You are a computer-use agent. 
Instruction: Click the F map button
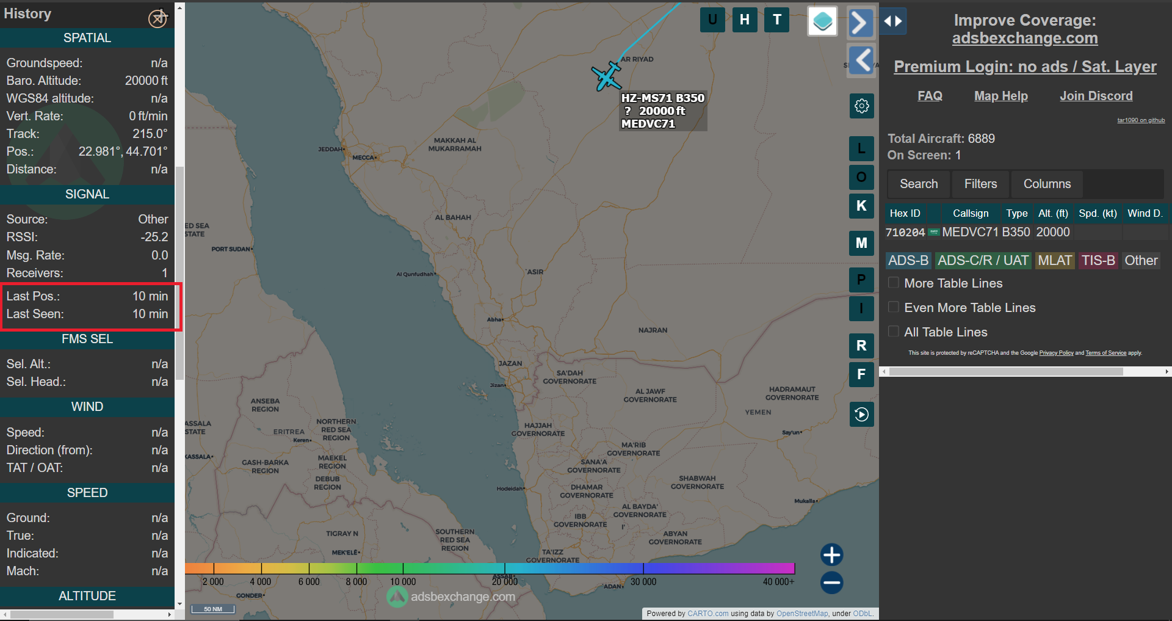coord(862,374)
